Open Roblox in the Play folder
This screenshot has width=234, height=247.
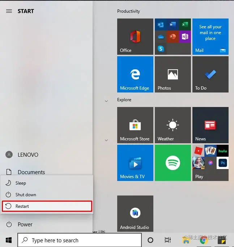tap(198, 151)
